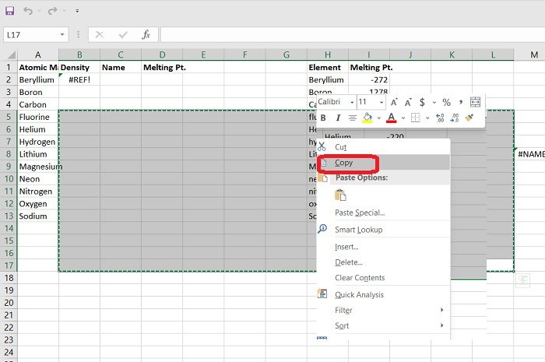
Task: Click the Format Painter brush icon
Action: 469,118
